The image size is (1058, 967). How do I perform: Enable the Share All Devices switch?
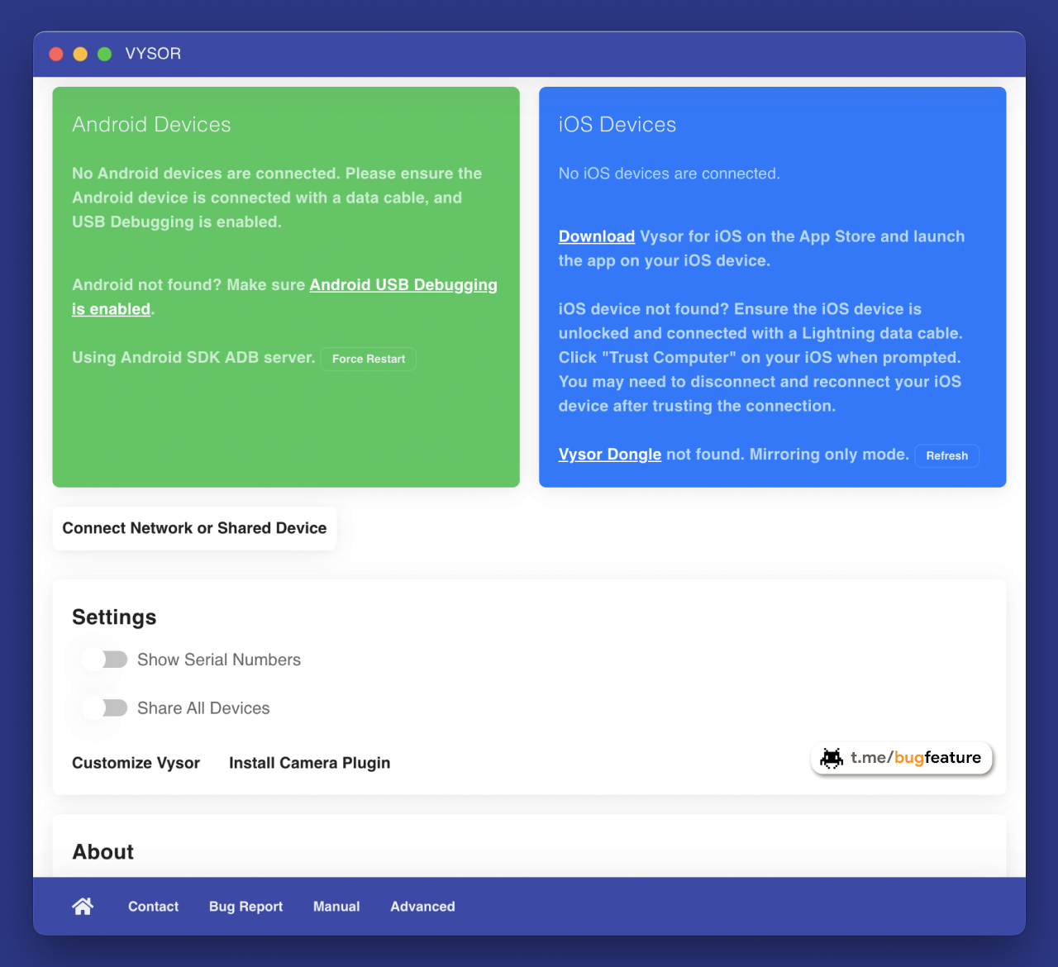coord(105,708)
